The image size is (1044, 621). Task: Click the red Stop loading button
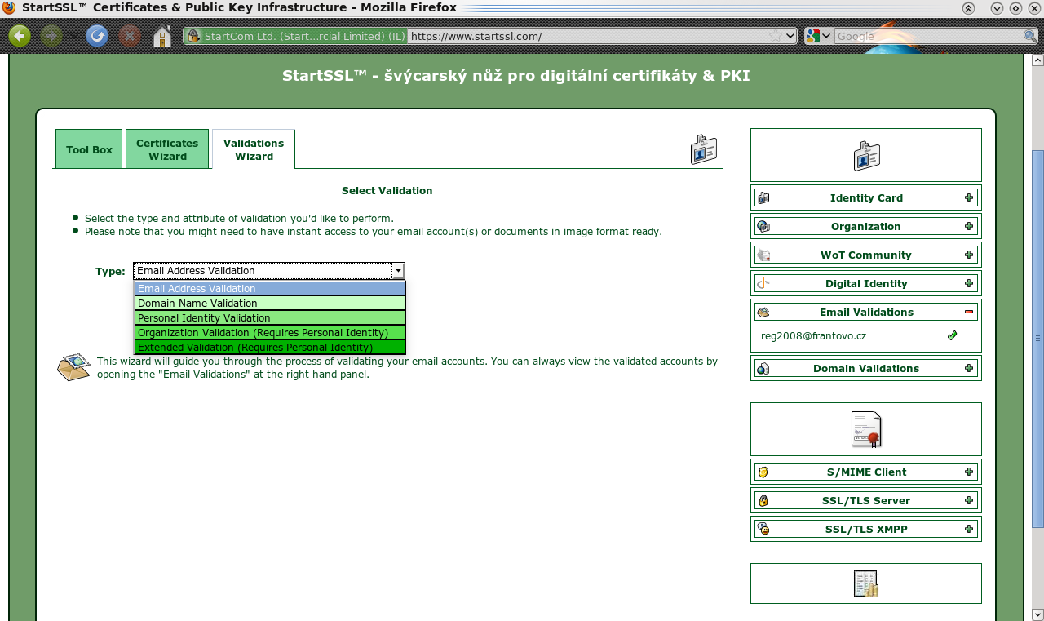point(130,36)
